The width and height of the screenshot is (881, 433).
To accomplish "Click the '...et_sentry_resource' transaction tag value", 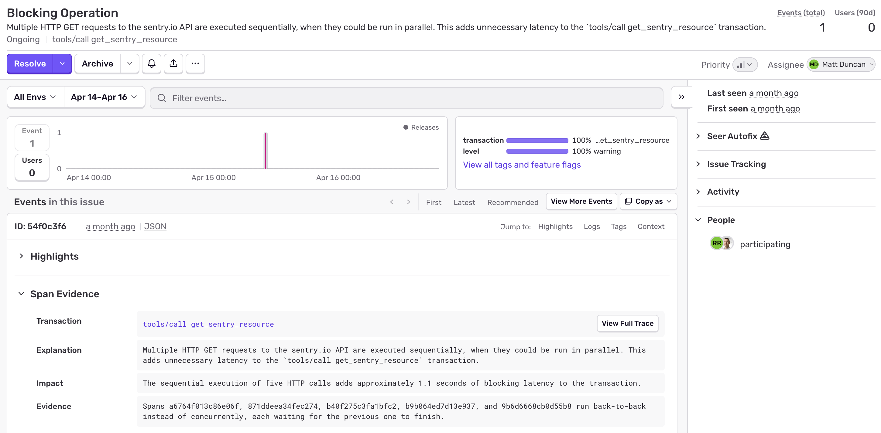I will (632, 141).
